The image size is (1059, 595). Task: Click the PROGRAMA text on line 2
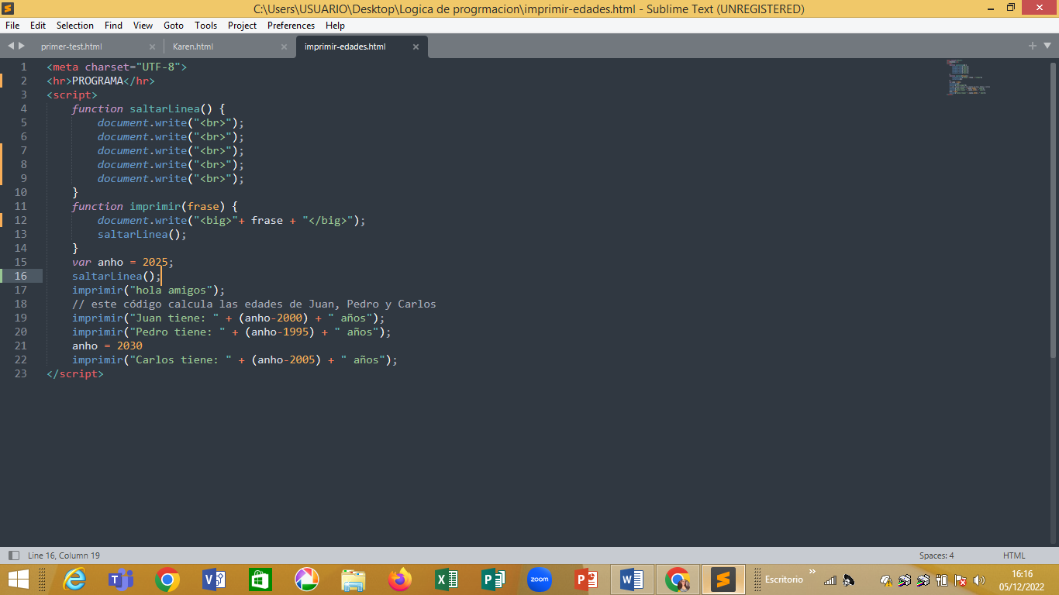tap(98, 81)
